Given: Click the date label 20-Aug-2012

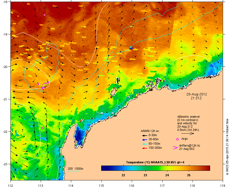Looking at the screenshot, I should point(197,94).
